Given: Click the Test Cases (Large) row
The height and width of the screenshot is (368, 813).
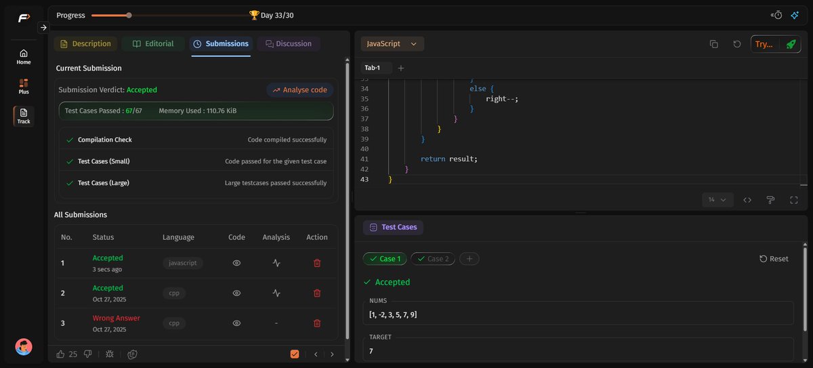Looking at the screenshot, I should (x=196, y=183).
